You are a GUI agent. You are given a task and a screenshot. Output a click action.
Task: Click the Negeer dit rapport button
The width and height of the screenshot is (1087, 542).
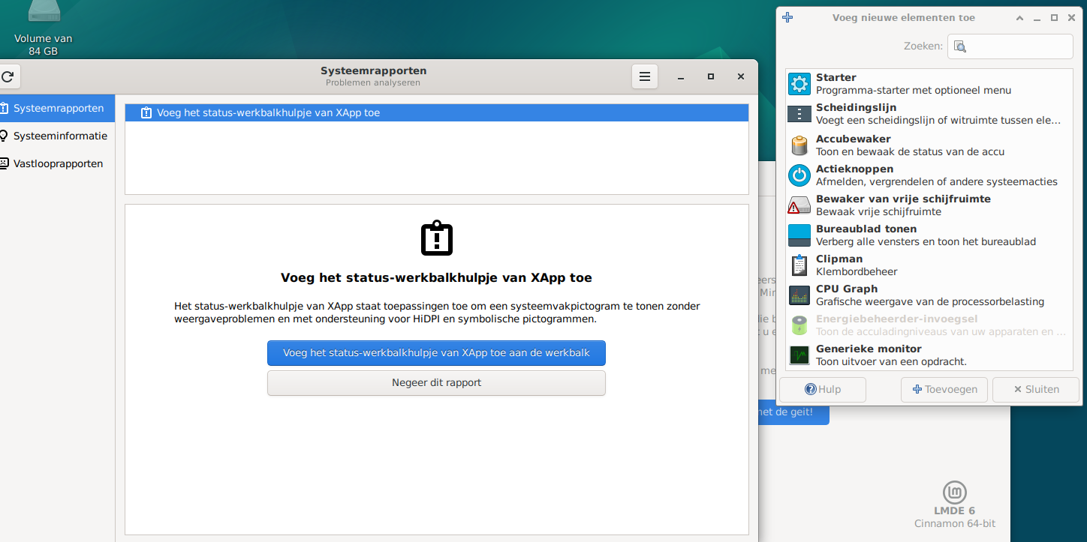436,383
